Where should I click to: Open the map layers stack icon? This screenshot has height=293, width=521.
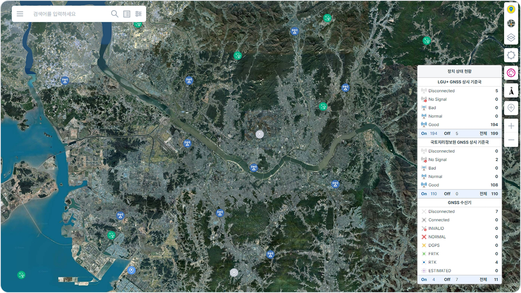511,38
